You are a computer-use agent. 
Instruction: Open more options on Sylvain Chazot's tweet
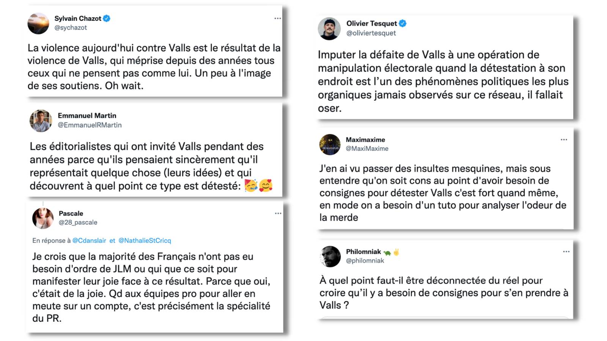click(278, 18)
